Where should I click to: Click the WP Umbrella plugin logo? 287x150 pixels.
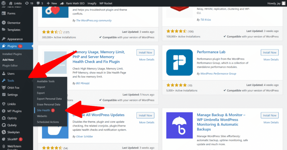[x=179, y=125]
